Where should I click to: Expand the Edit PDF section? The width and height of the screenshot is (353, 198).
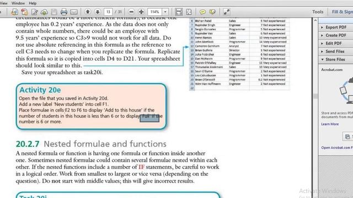335,43
